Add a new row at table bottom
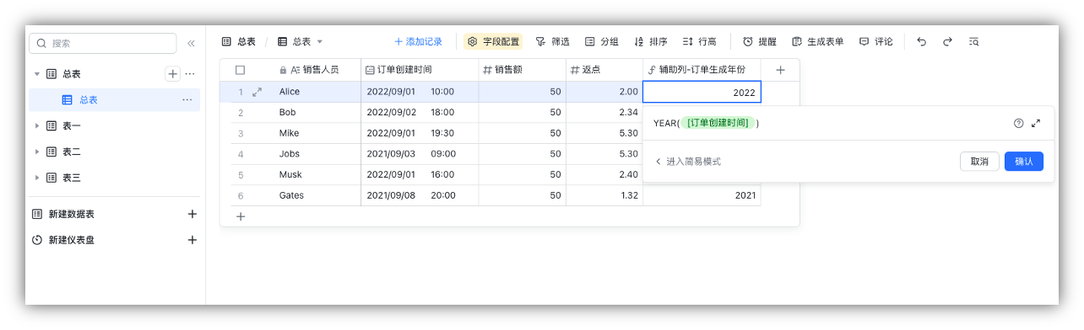The width and height of the screenshot is (1084, 330). (x=241, y=216)
